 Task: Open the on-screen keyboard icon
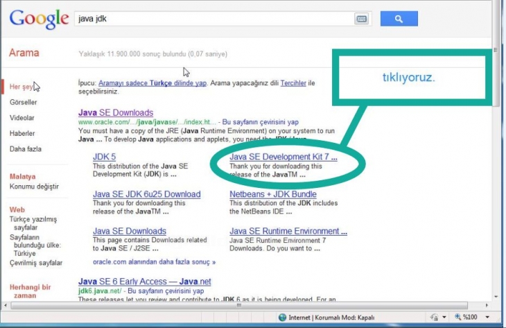362,19
